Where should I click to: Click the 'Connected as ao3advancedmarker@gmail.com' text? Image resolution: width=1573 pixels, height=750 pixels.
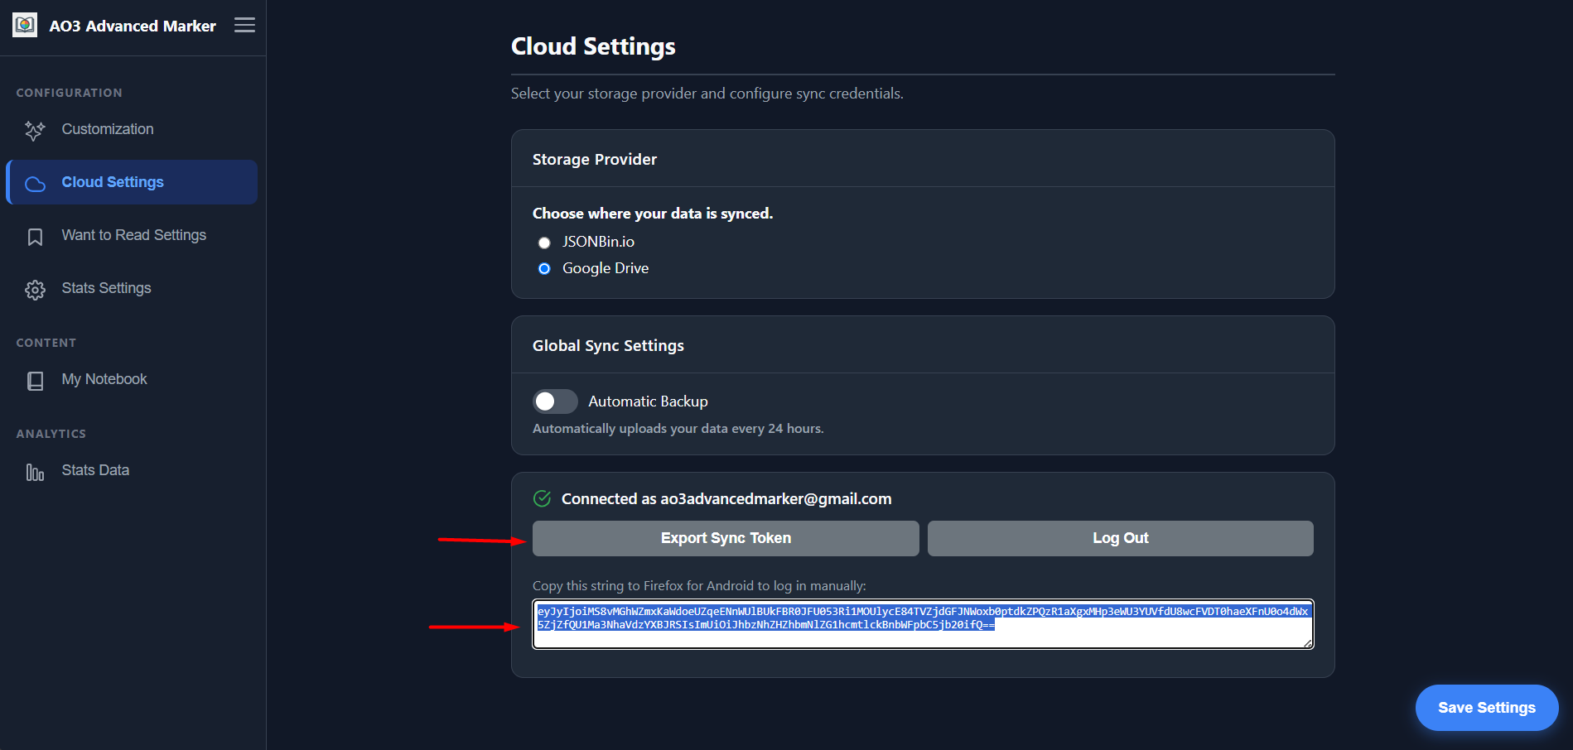(x=726, y=498)
